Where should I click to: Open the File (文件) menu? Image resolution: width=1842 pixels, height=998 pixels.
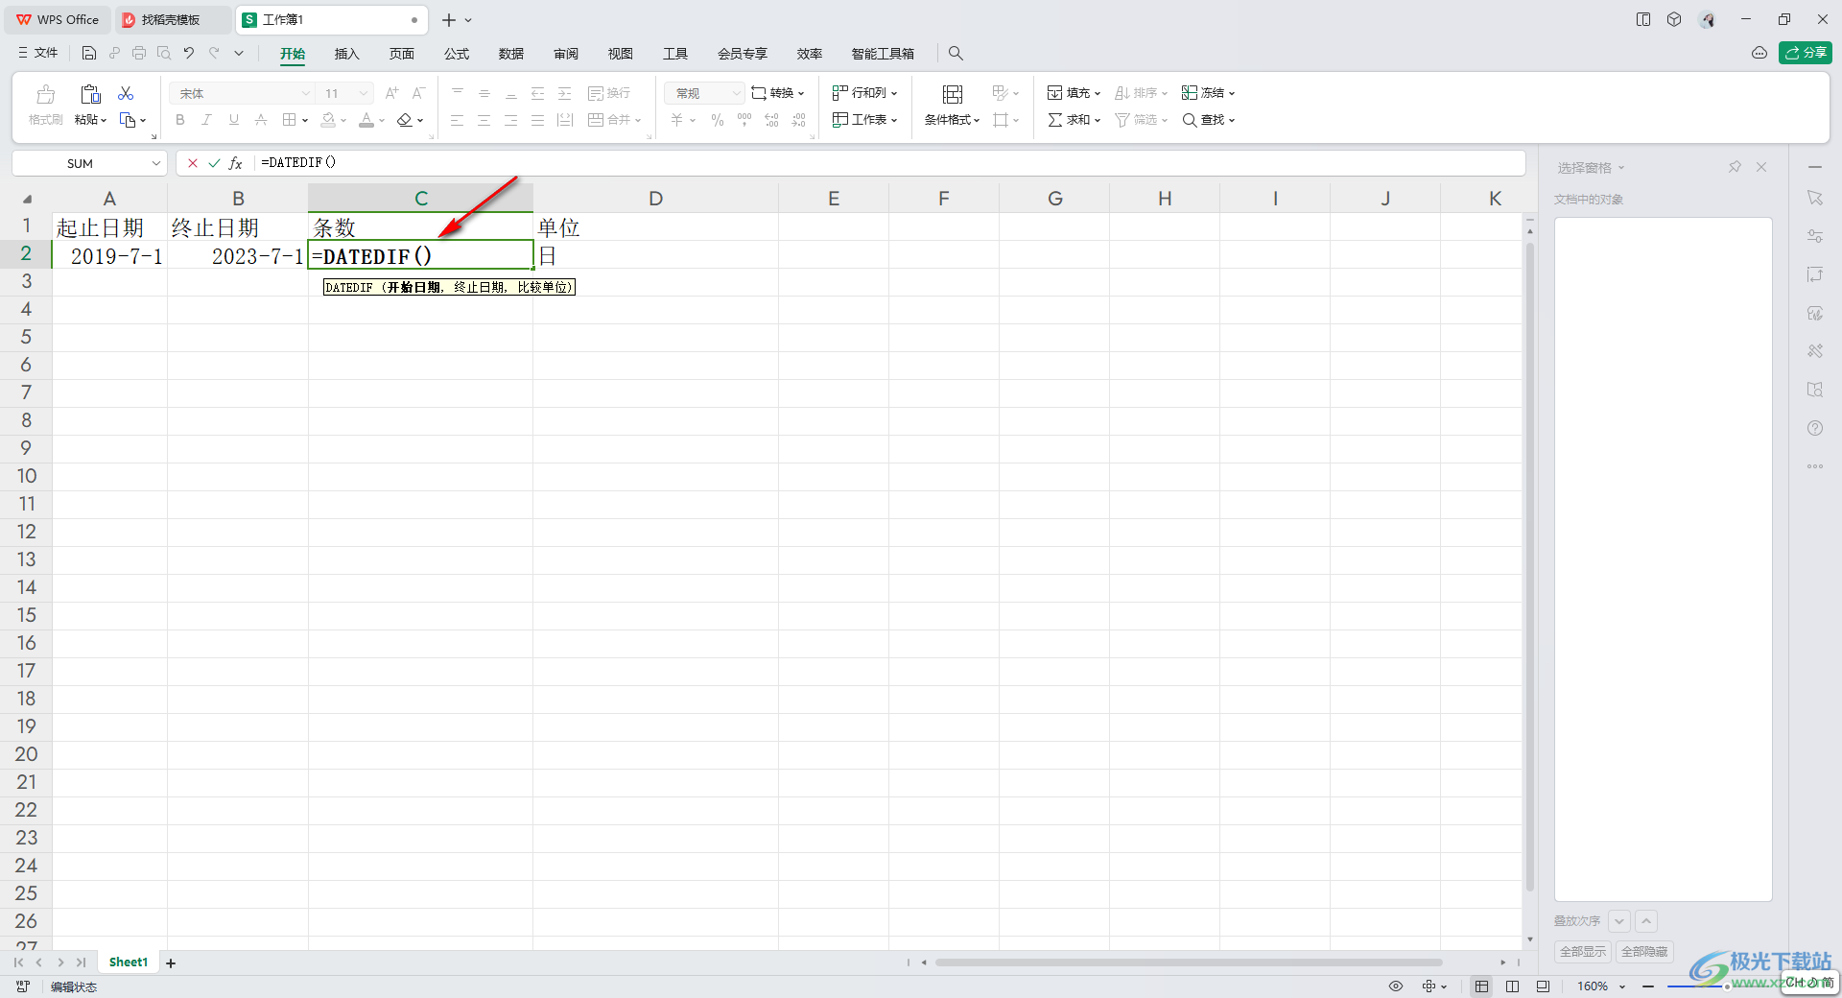pos(38,53)
